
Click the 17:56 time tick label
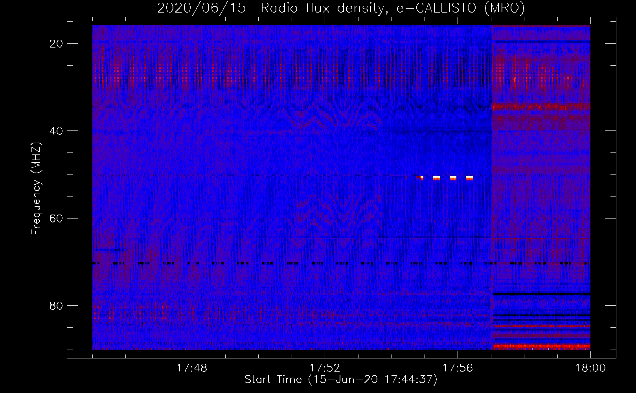(x=458, y=368)
